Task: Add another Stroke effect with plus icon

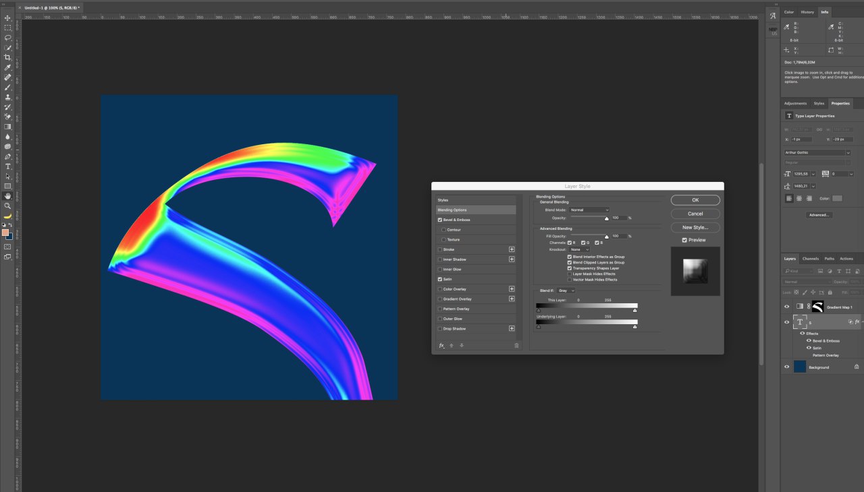Action: coord(512,249)
